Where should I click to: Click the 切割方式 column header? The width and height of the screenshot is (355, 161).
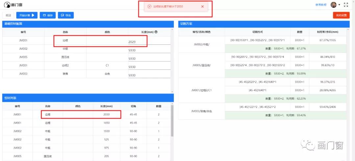[x=258, y=32]
